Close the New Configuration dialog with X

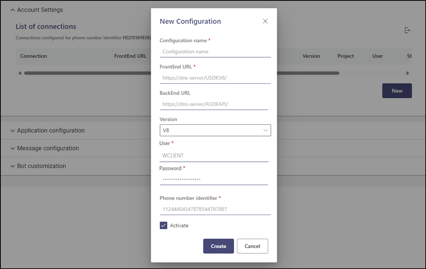[x=265, y=21]
